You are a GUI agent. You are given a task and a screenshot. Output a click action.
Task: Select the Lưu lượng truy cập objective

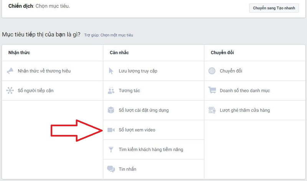pyautogui.click(x=138, y=71)
